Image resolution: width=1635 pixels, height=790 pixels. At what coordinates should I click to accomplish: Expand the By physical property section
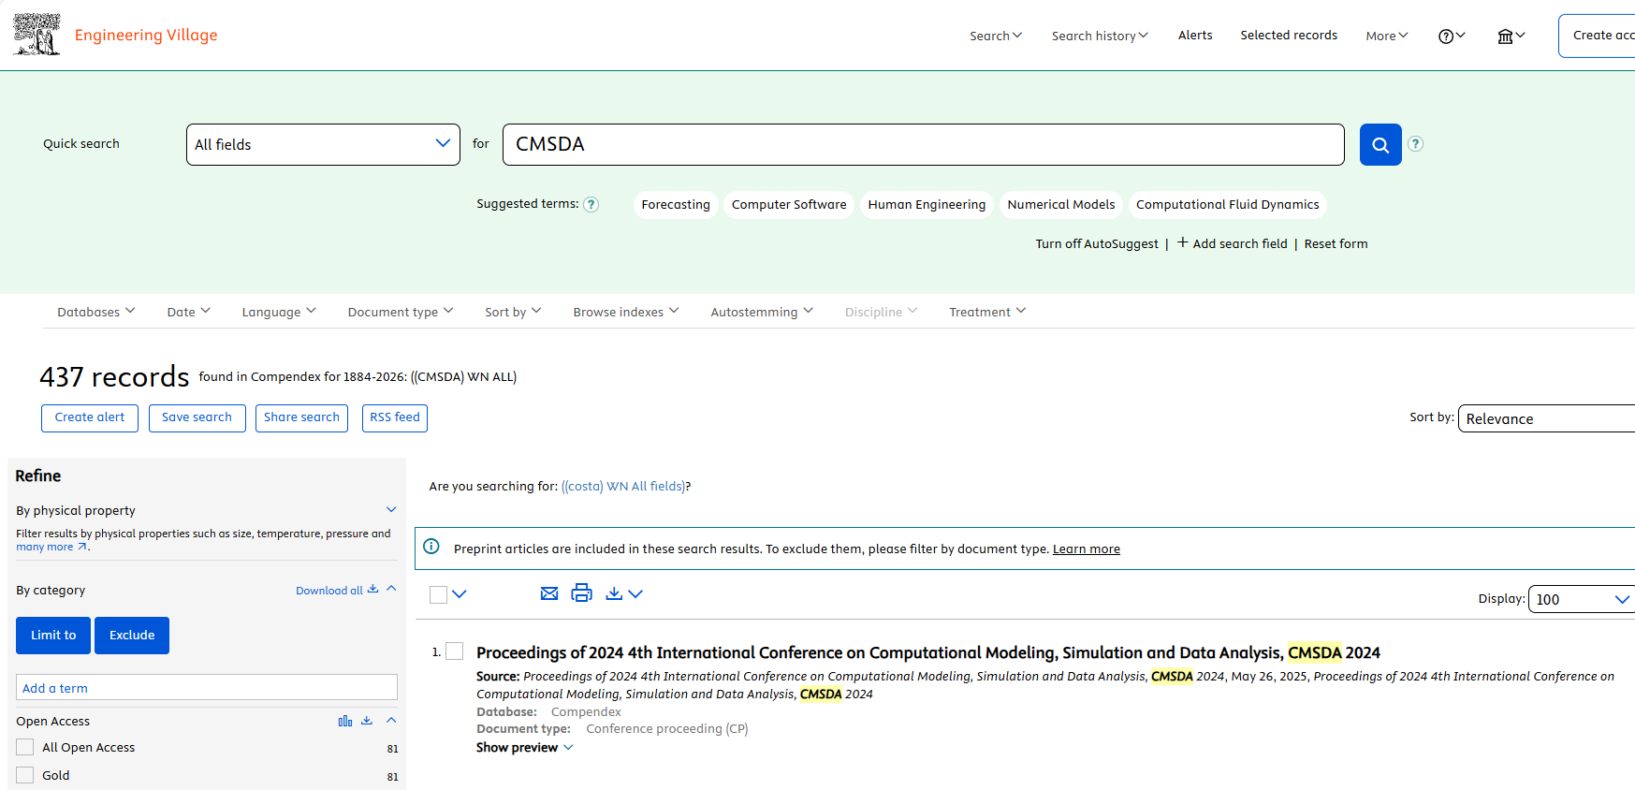click(391, 510)
